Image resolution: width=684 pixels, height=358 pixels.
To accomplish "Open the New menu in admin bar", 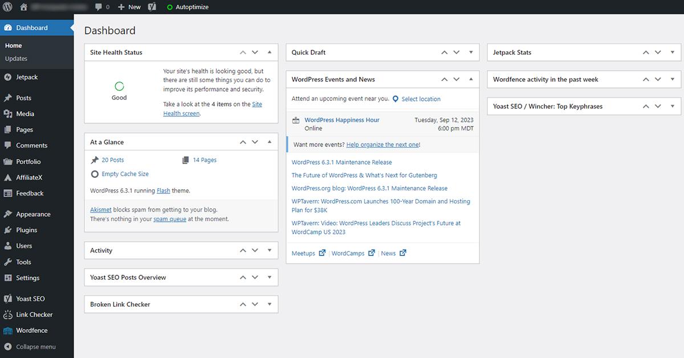I will click(x=129, y=7).
